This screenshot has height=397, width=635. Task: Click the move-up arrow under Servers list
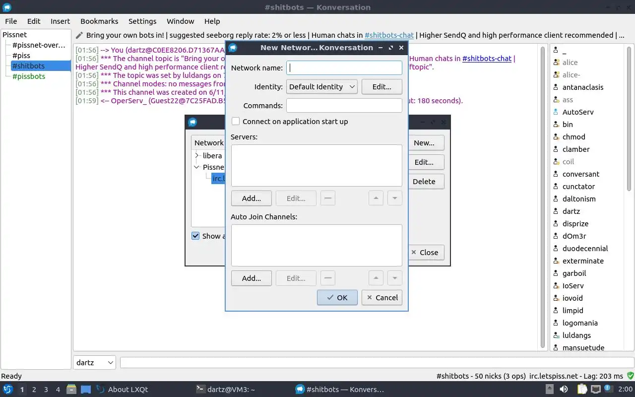376,198
